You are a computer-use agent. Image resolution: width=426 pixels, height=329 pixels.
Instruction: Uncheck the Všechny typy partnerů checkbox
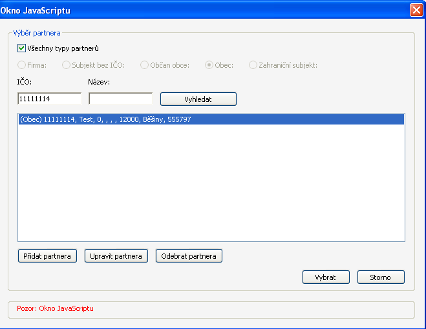point(21,48)
